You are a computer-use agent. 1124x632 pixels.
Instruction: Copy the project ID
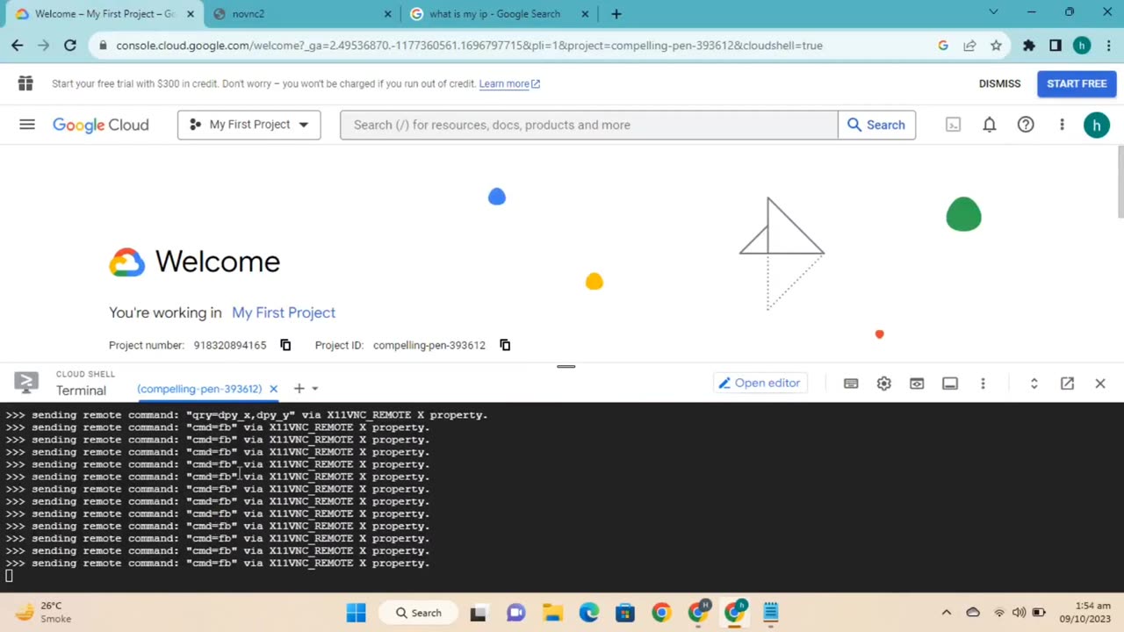pos(505,345)
